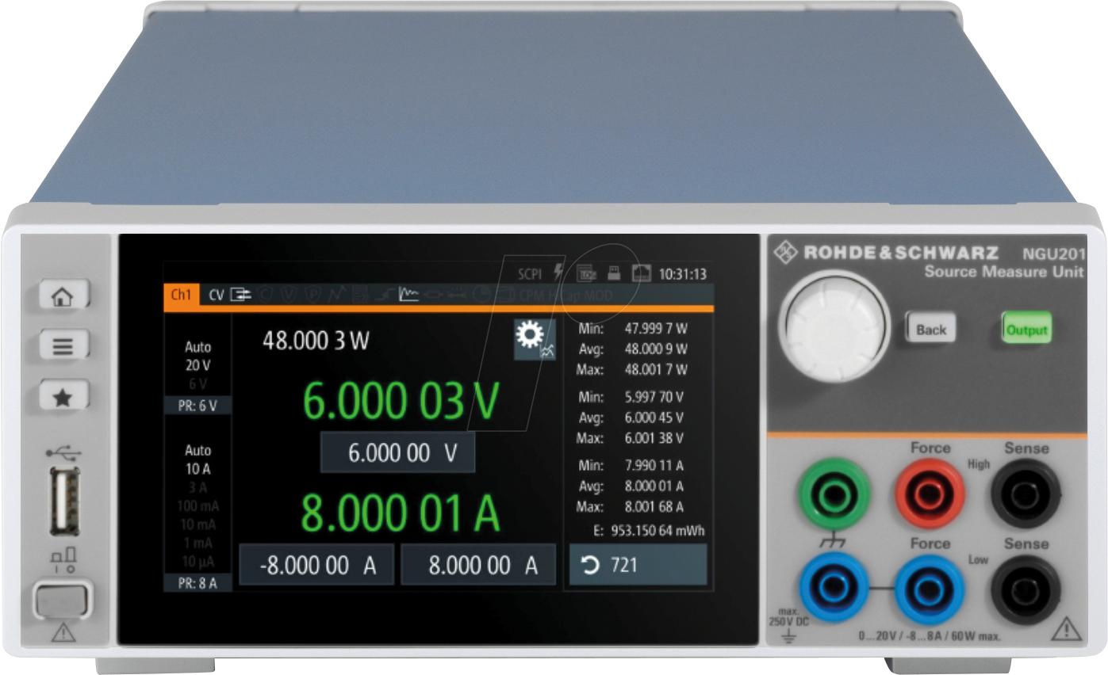Tap the reset statistics arrow icon
This screenshot has width=1108, height=675.
pos(590,565)
